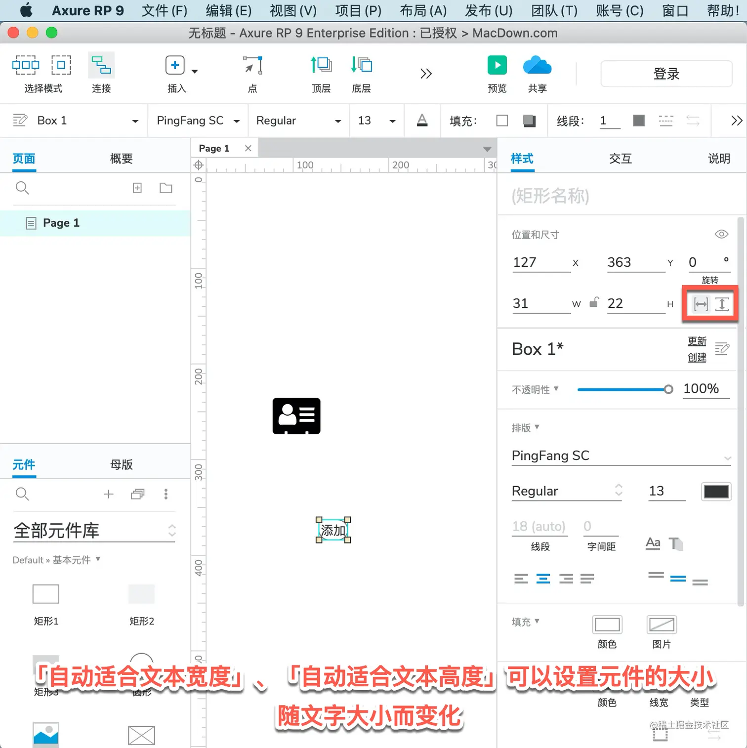Align text to bottom vertically
The height and width of the screenshot is (748, 747).
point(700,582)
